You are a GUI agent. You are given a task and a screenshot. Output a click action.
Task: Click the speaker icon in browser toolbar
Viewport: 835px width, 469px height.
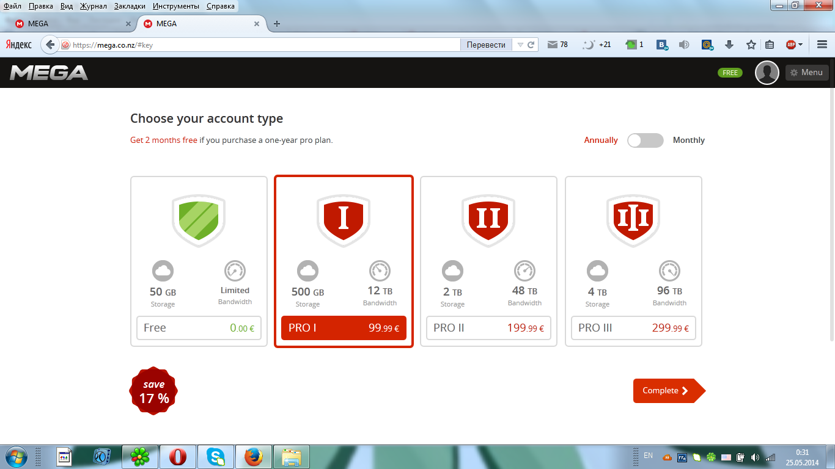pos(684,45)
